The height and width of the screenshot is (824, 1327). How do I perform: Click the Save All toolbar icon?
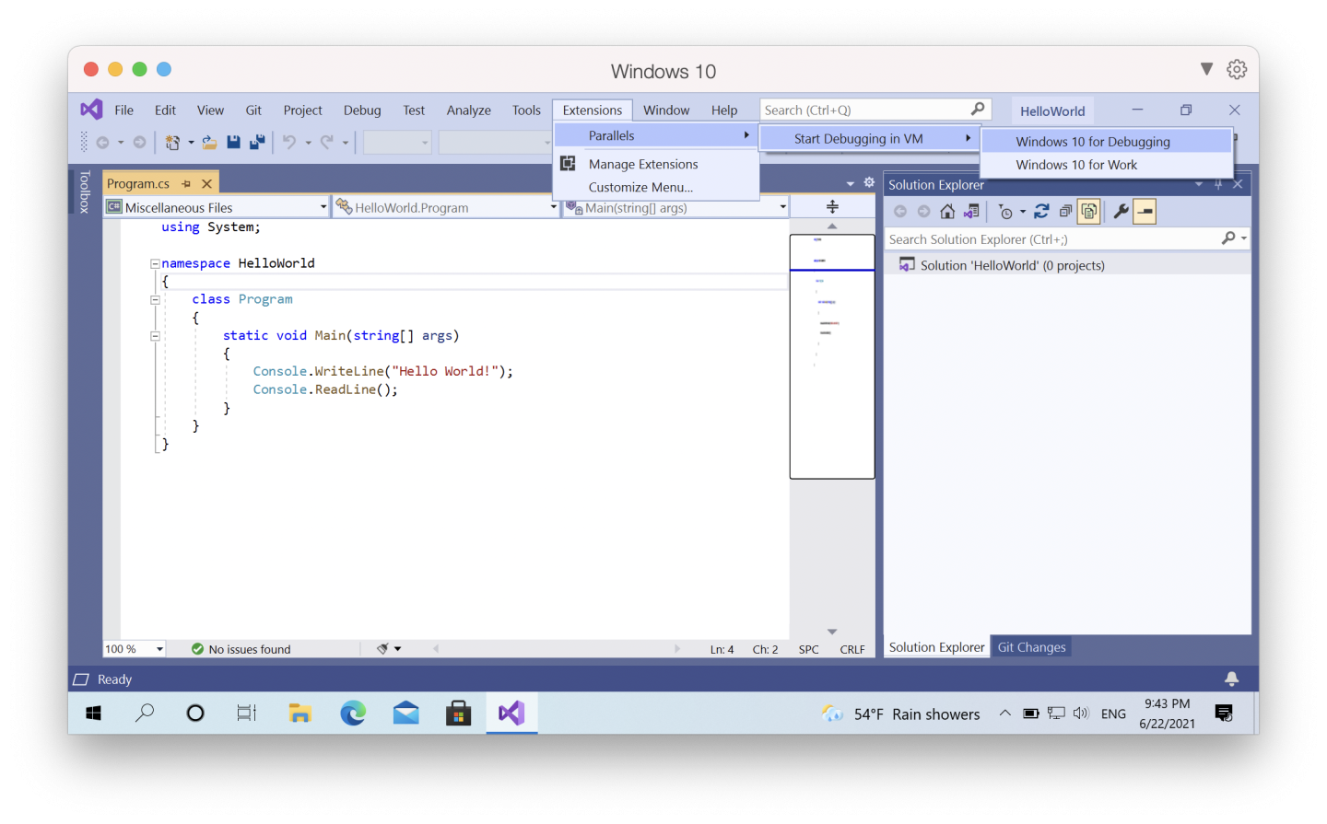pos(257,142)
